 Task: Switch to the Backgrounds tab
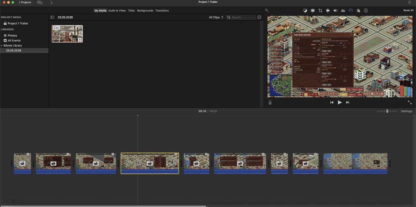[x=145, y=10]
